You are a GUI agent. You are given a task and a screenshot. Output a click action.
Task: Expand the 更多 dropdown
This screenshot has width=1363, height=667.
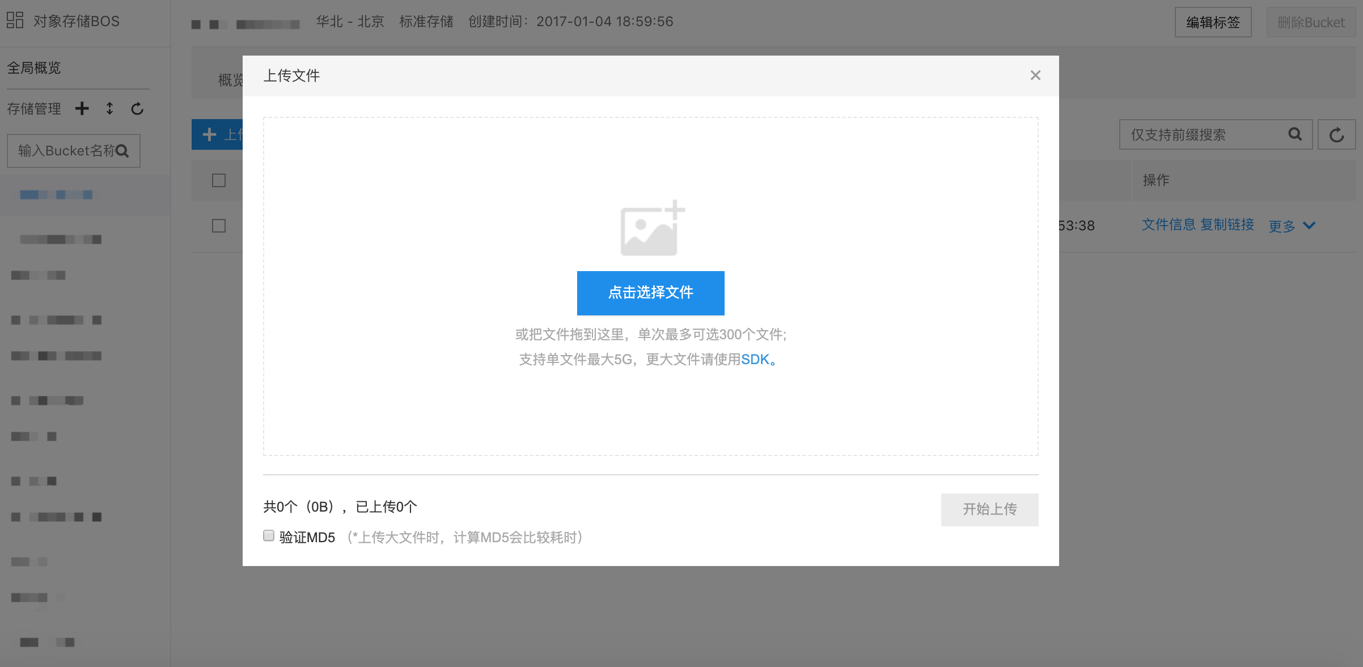1292,226
